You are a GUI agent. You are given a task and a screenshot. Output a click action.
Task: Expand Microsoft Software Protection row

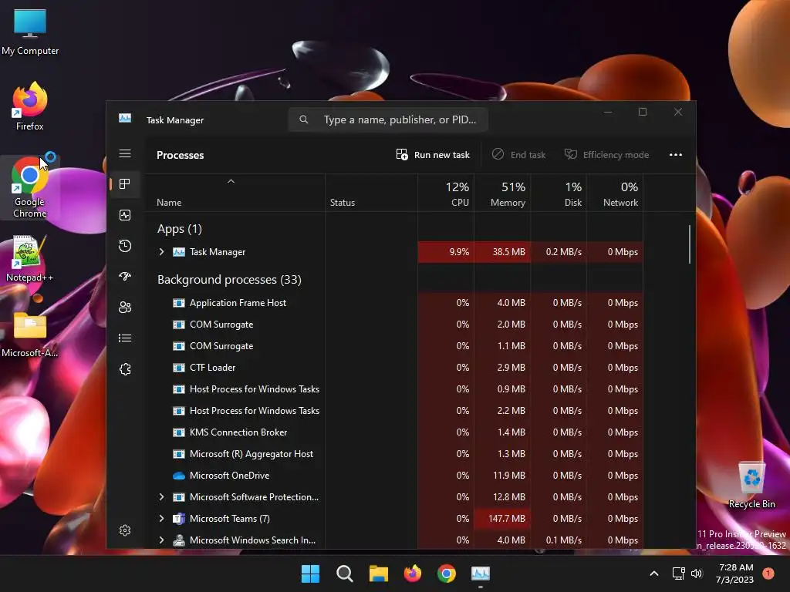point(161,497)
